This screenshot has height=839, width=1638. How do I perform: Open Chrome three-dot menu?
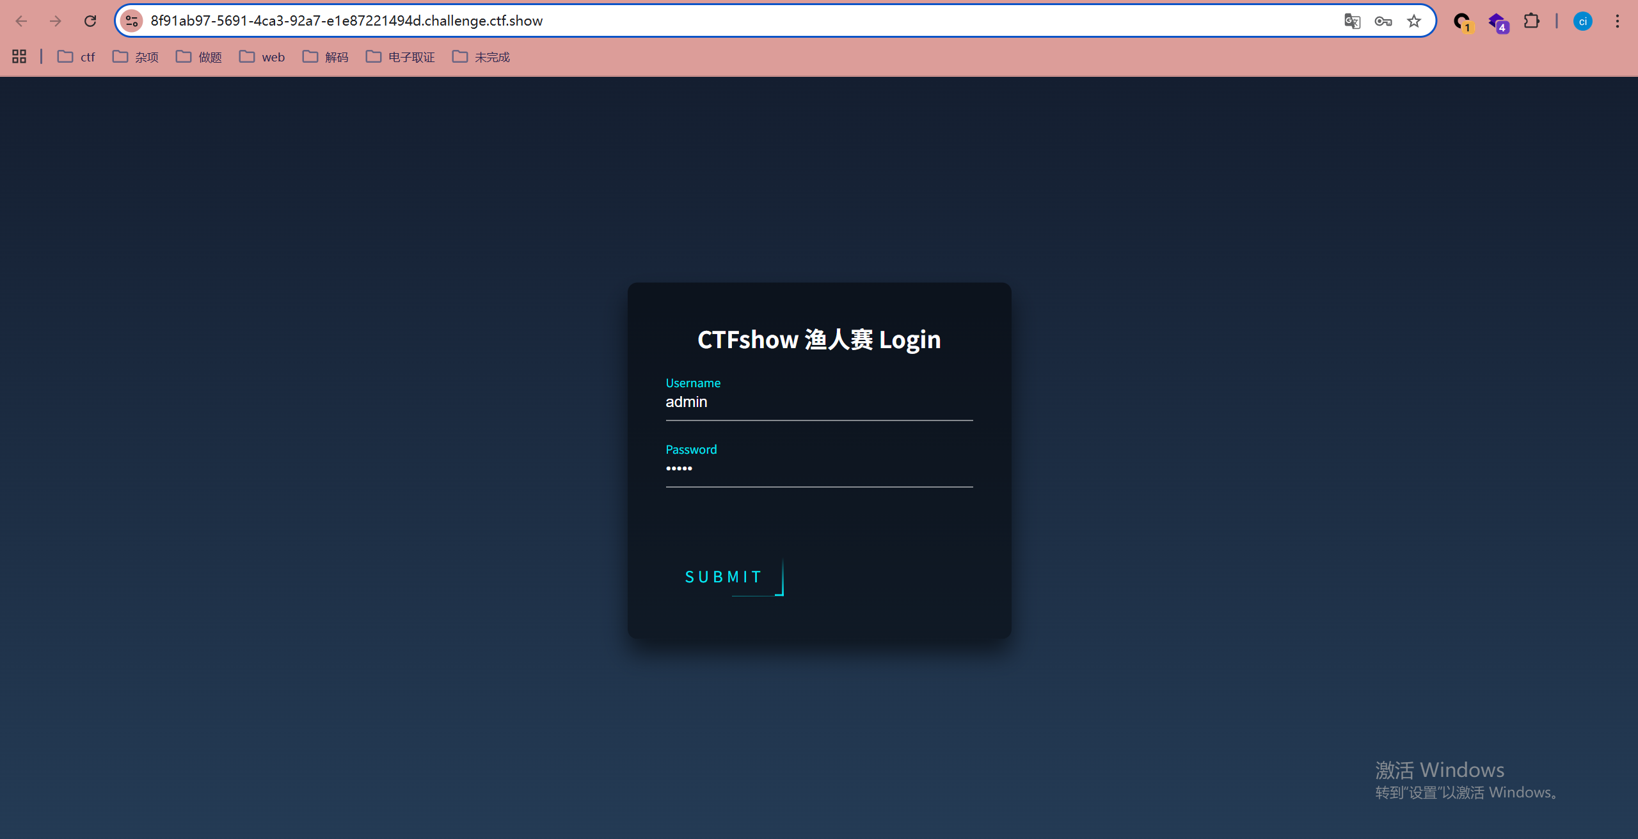pyautogui.click(x=1617, y=21)
